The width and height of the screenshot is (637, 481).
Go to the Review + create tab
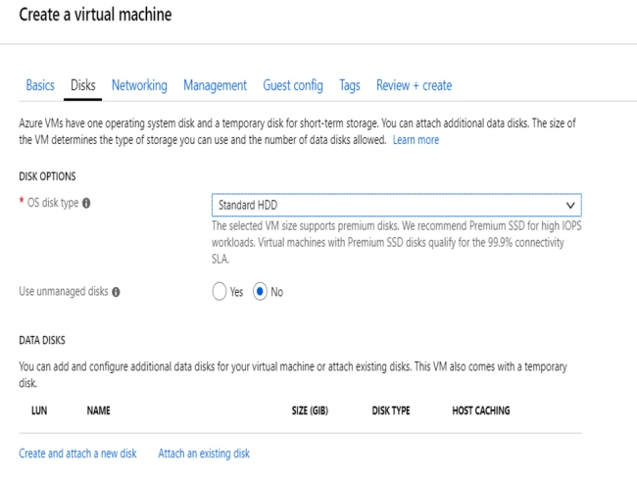(x=414, y=85)
